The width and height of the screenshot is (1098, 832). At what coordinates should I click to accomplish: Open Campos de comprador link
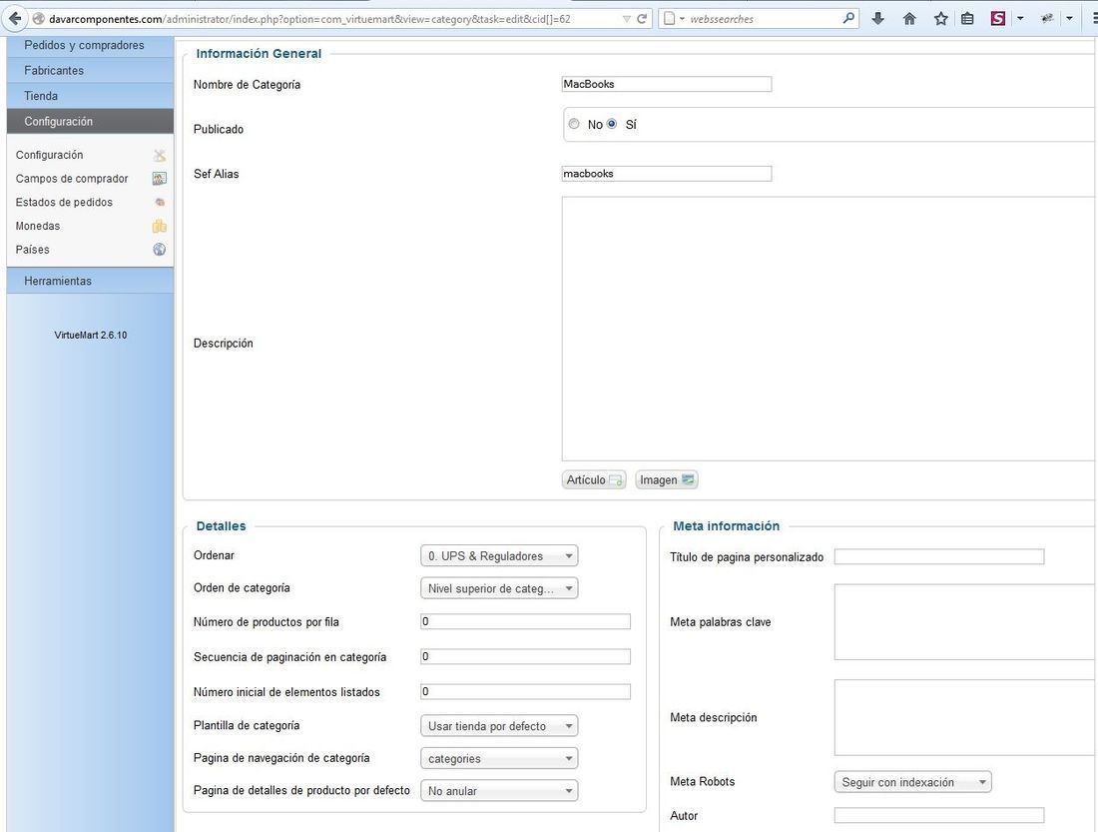click(72, 179)
